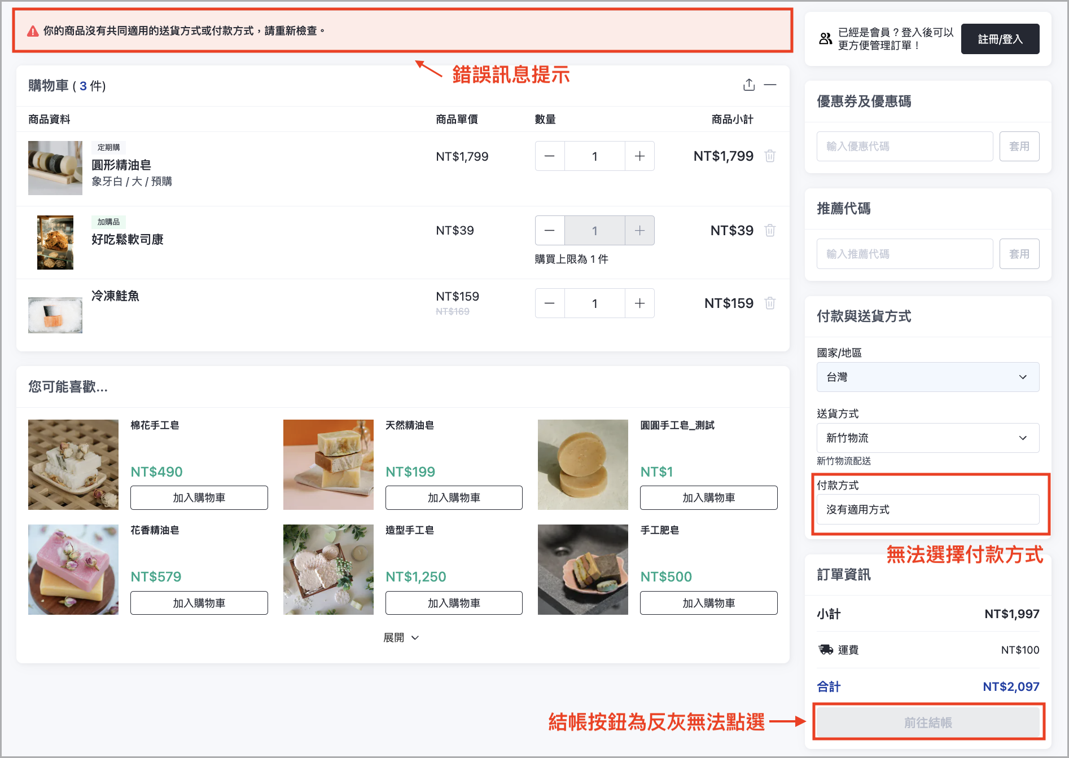This screenshot has height=758, width=1069.
Task: Click the 合計 total NT$2,097
Action: (1011, 686)
